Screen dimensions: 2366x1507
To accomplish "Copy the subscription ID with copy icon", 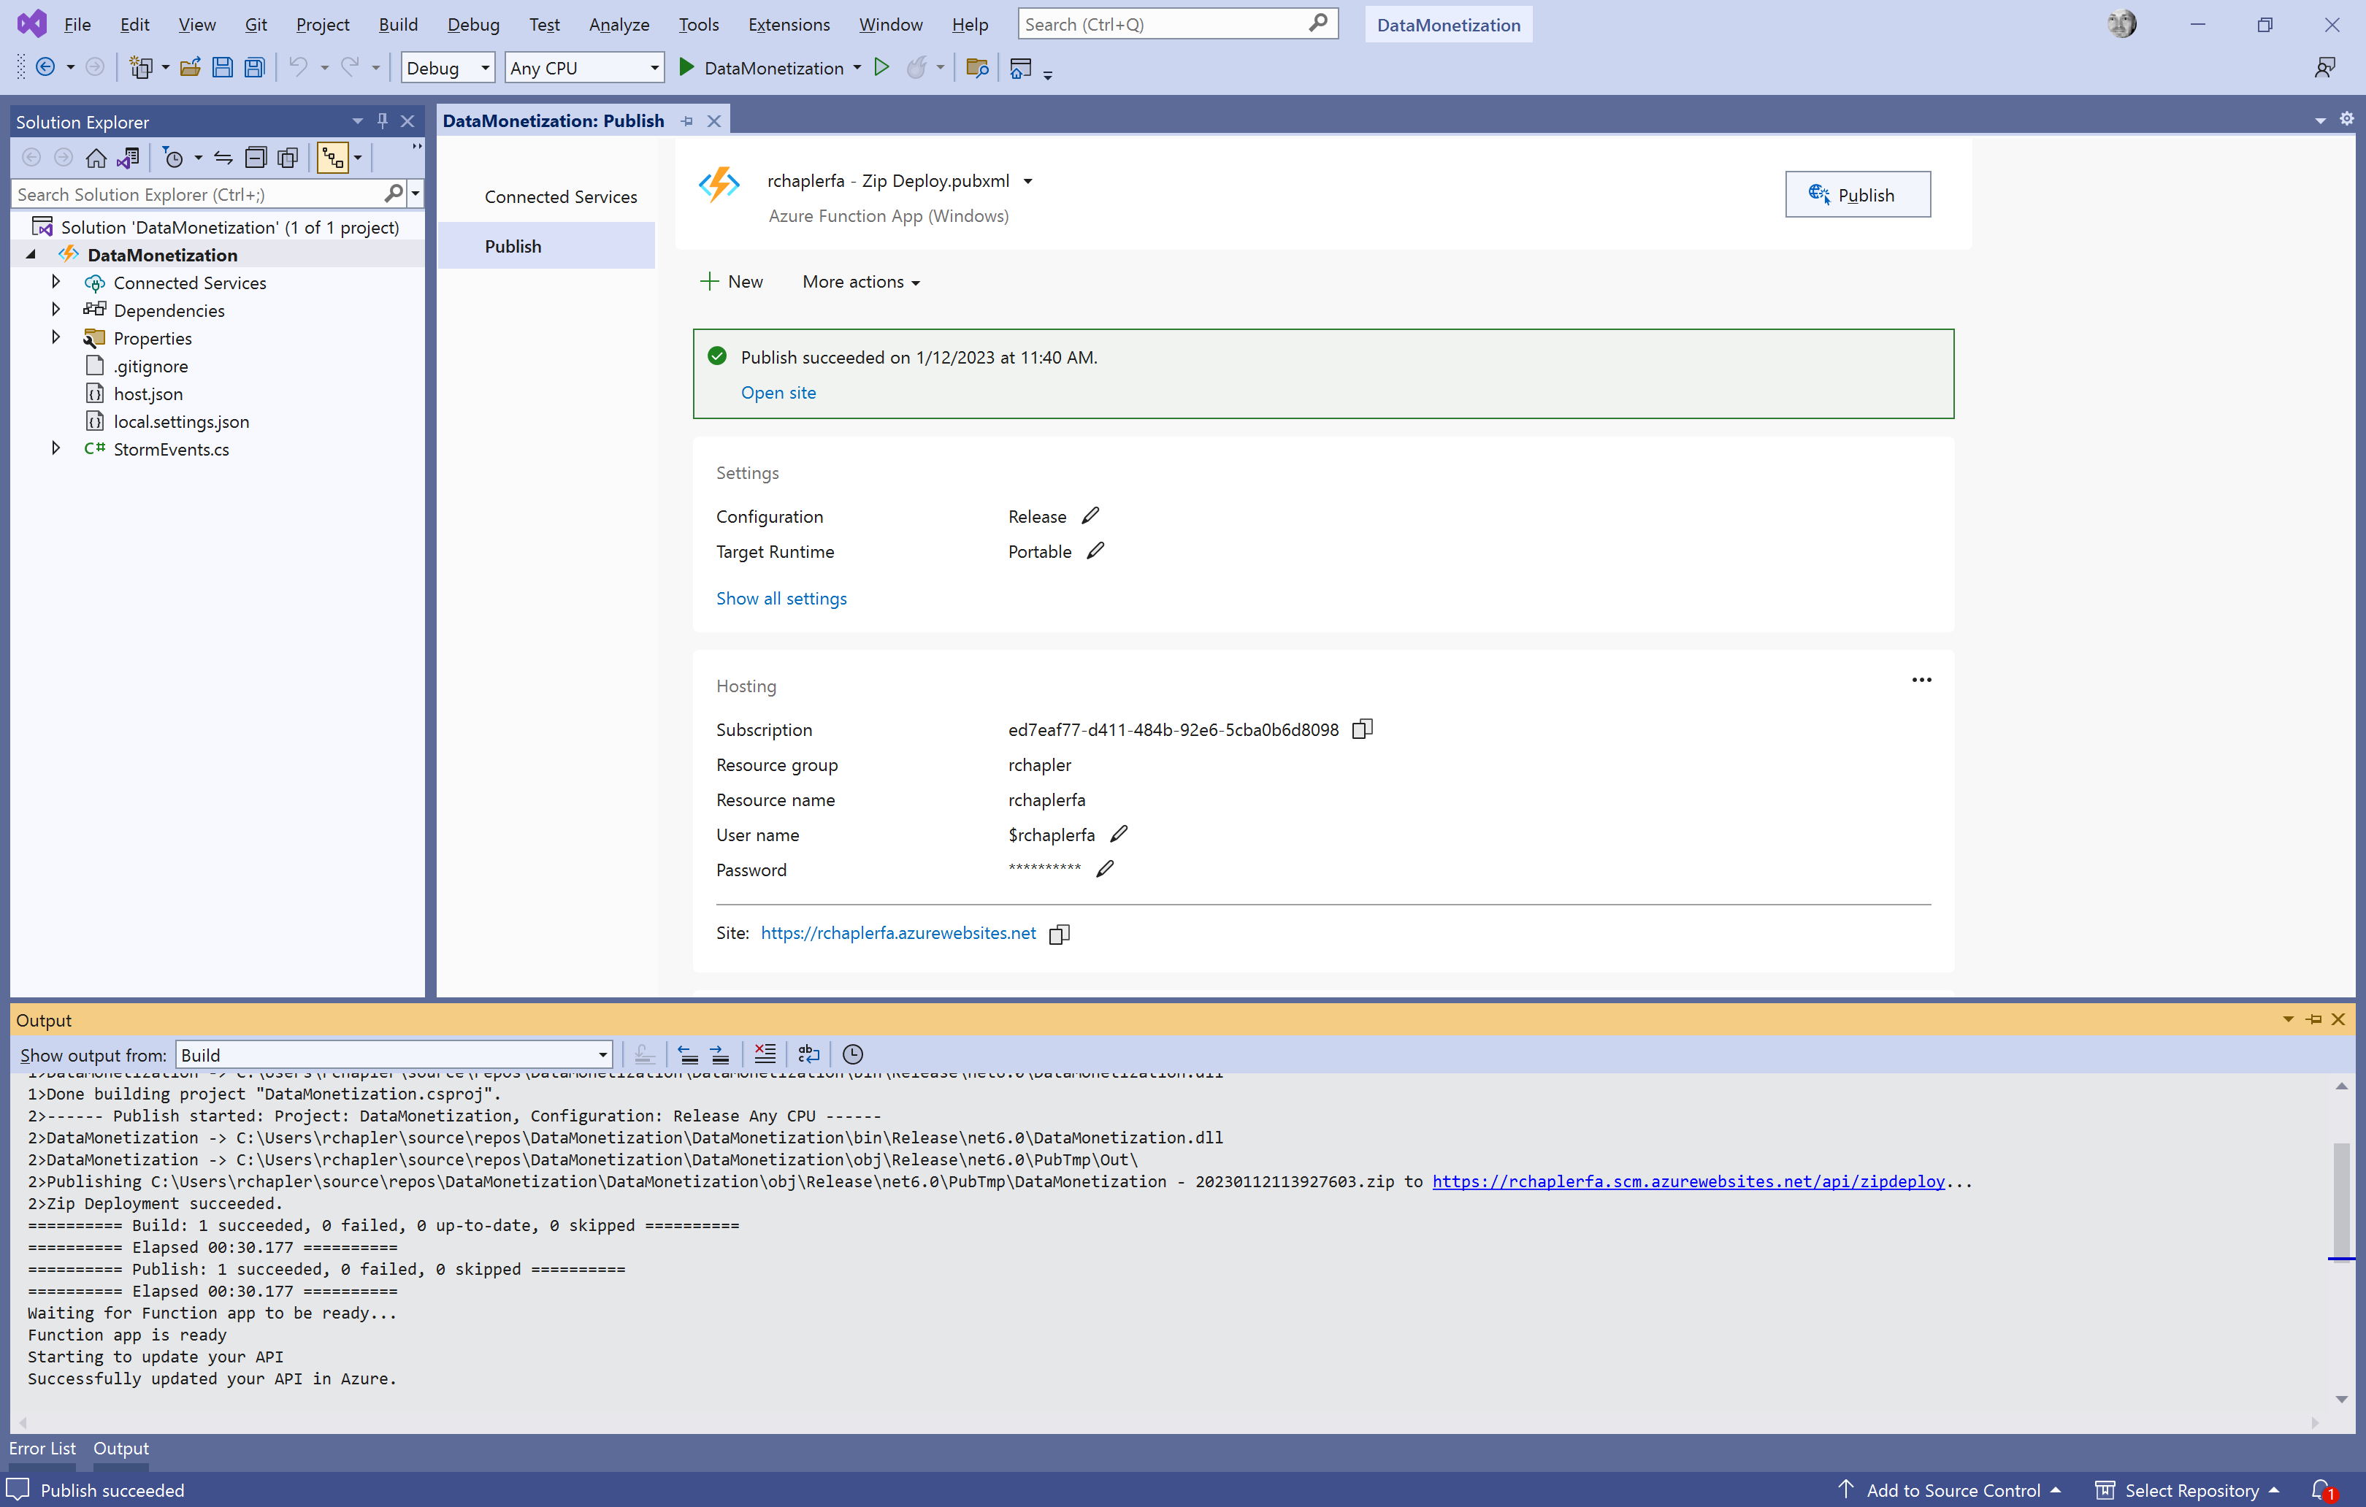I will [x=1363, y=729].
